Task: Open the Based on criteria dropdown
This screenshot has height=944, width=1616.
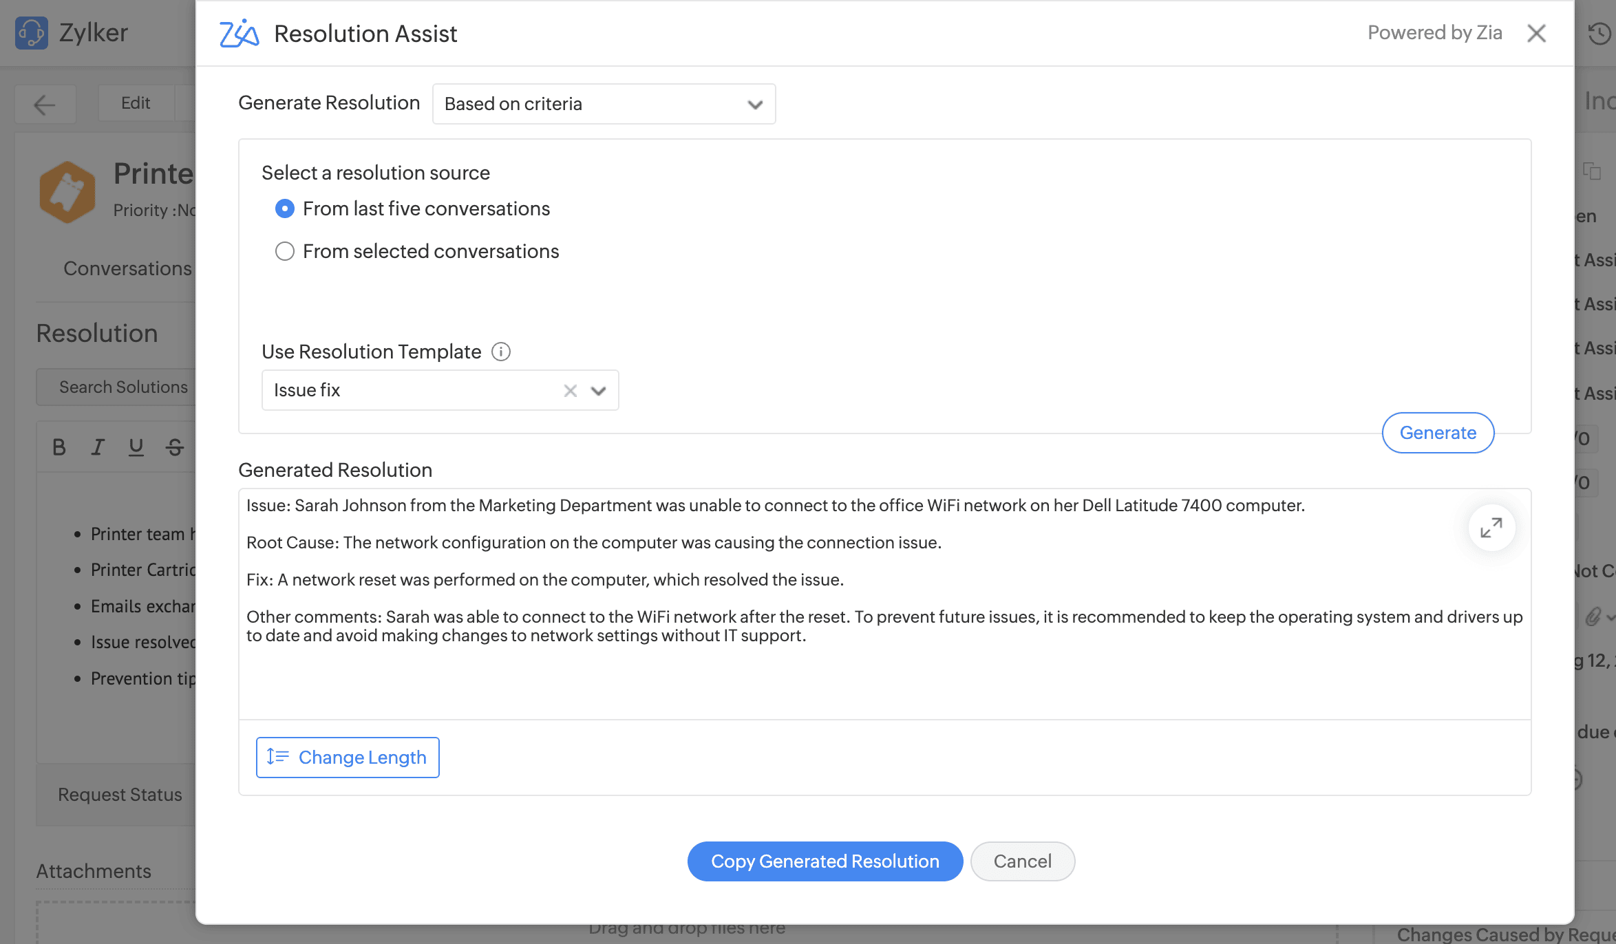Action: pos(604,103)
